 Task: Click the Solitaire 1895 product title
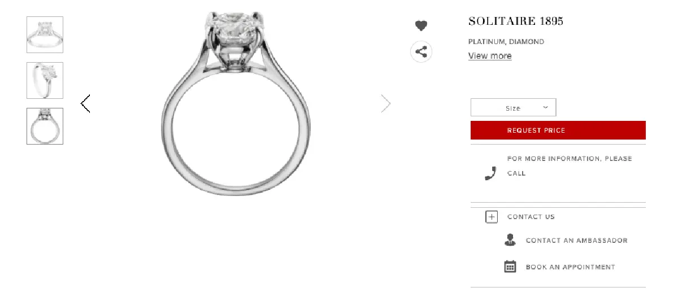[516, 21]
